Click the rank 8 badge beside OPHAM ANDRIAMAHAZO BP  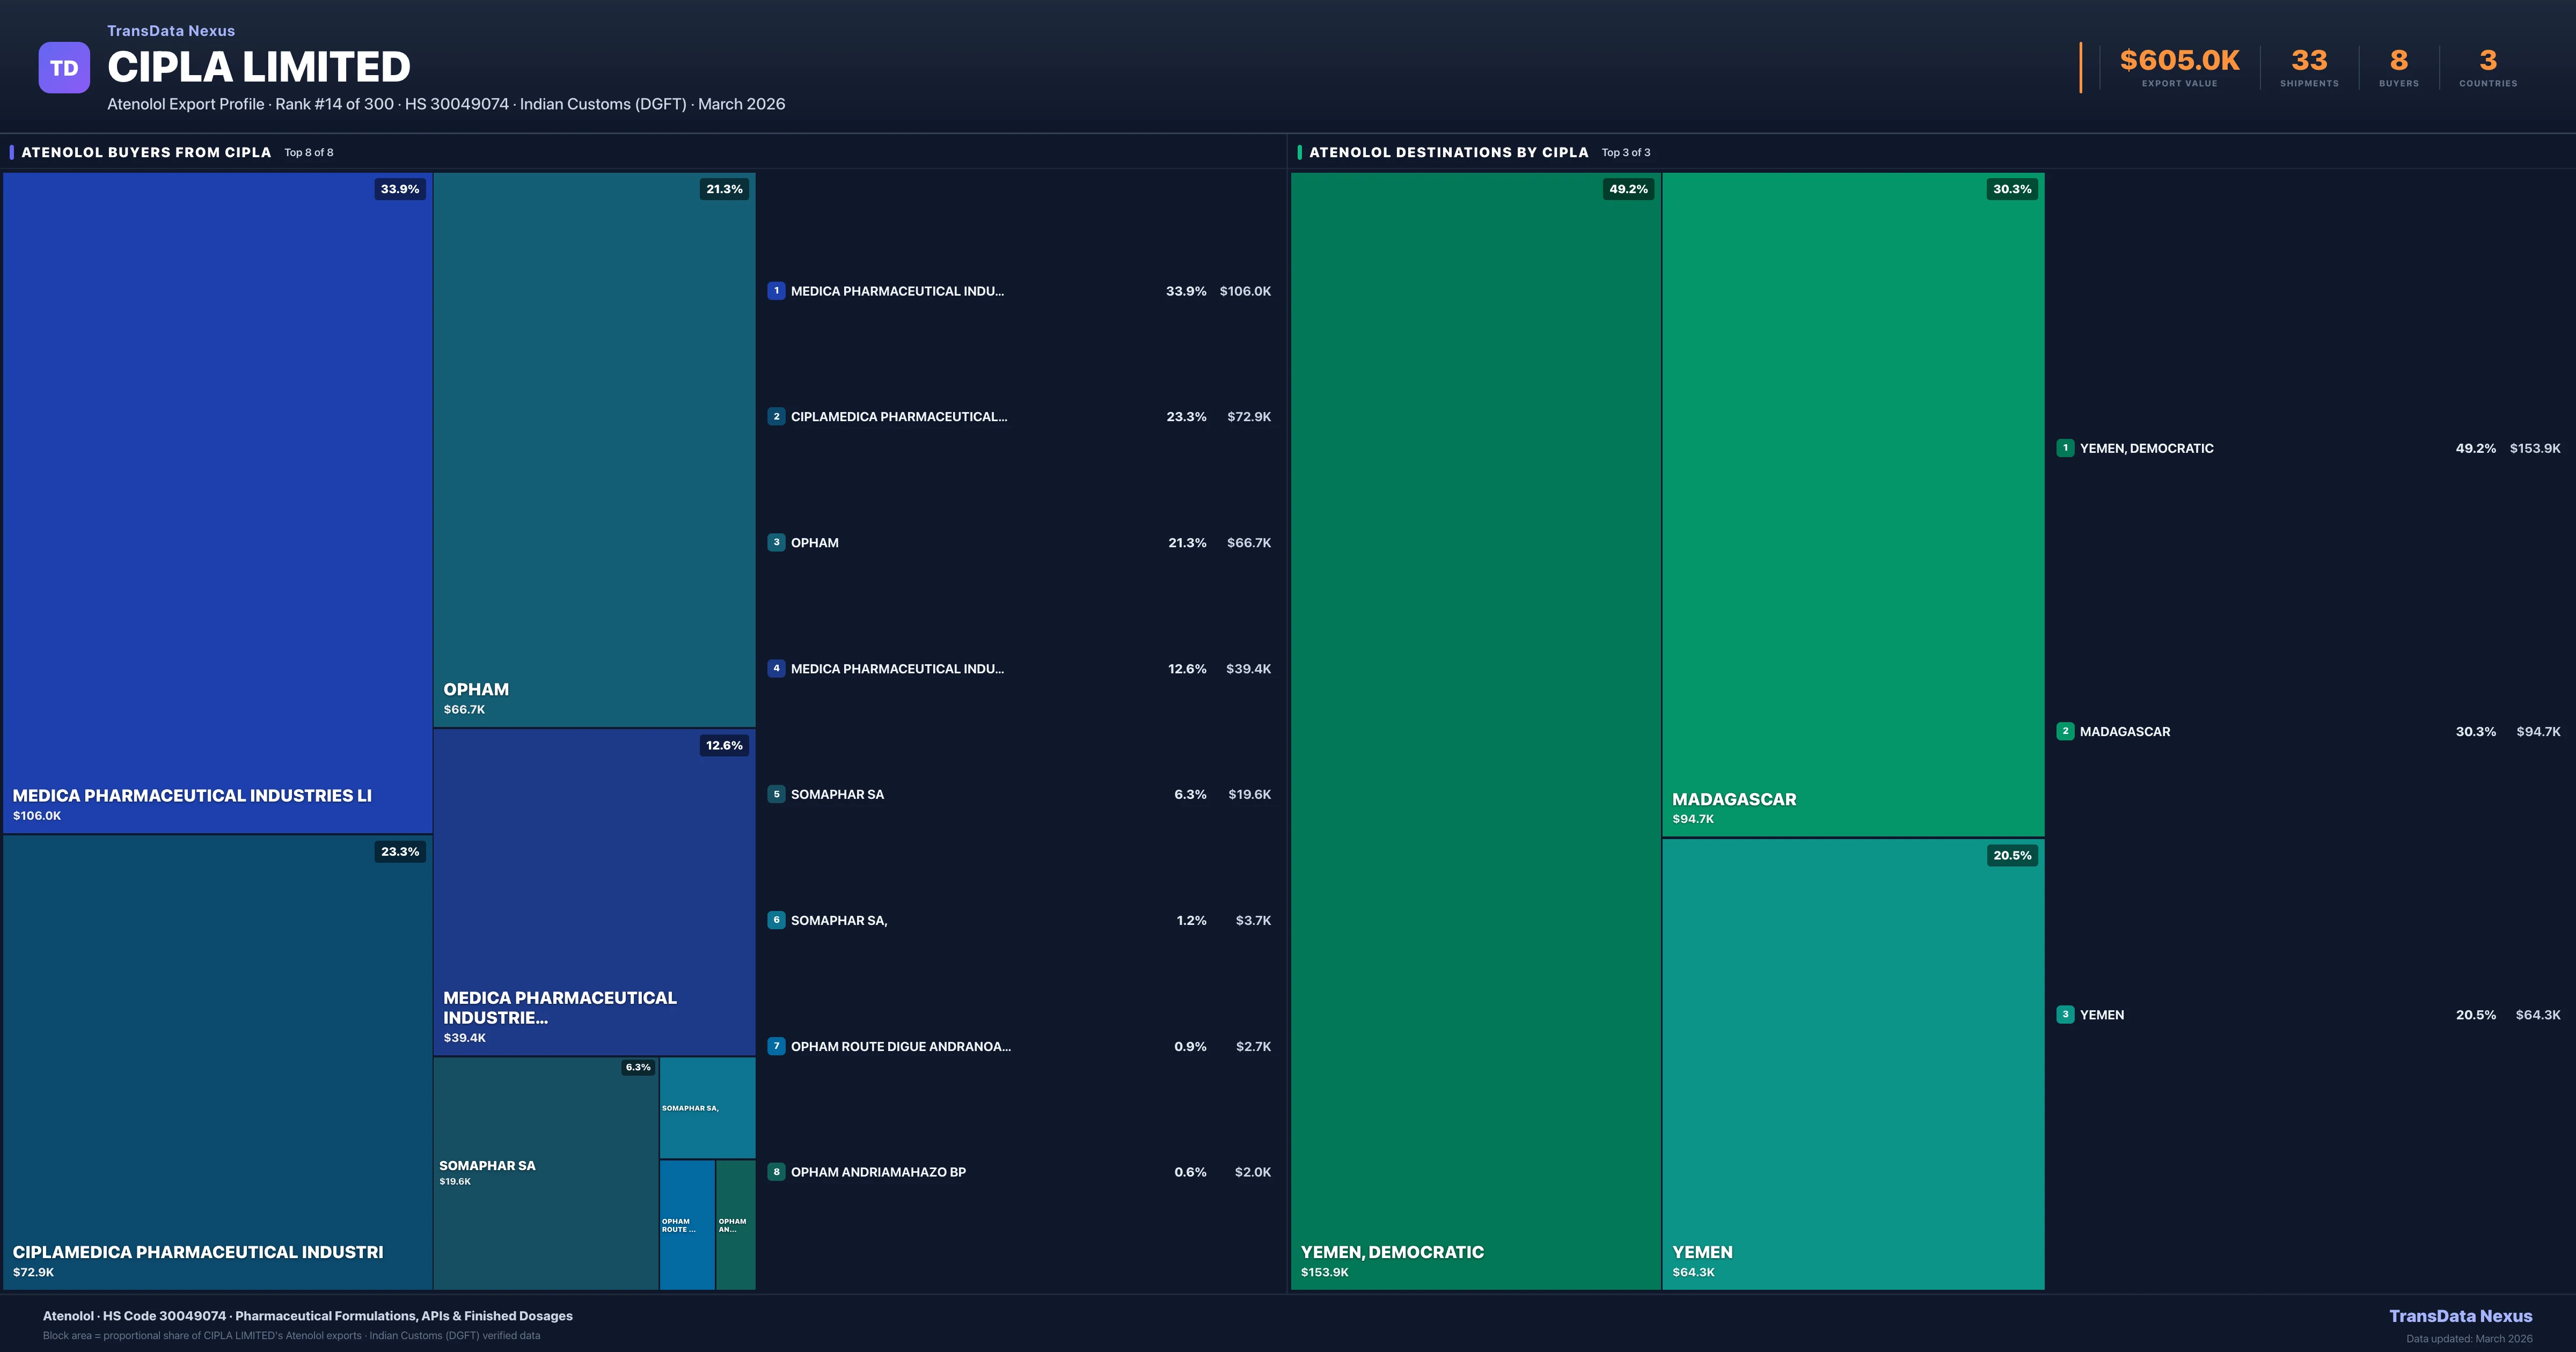(777, 1171)
